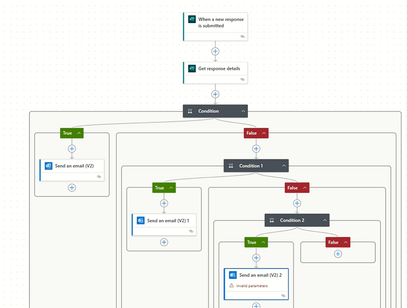407x308 pixels.
Task: Open the When a new response is submitted trigger
Action: point(216,26)
